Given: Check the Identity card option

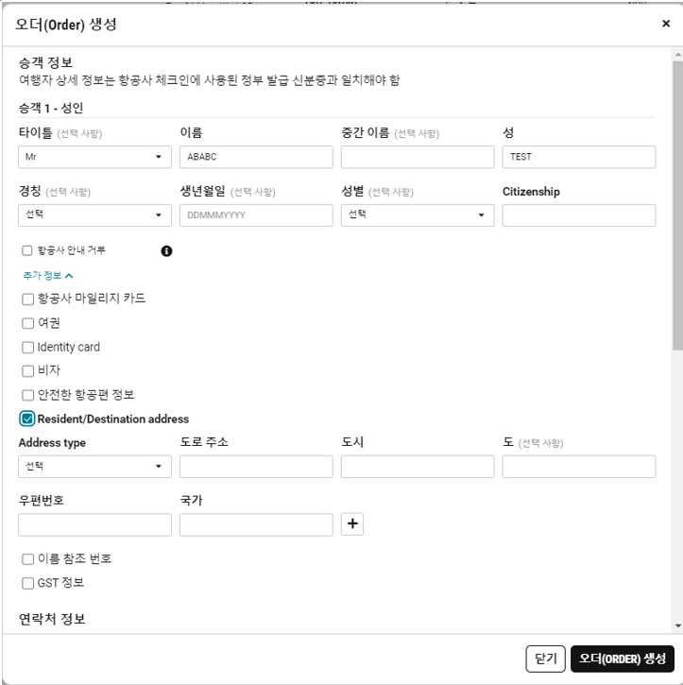Looking at the screenshot, I should [x=27, y=348].
